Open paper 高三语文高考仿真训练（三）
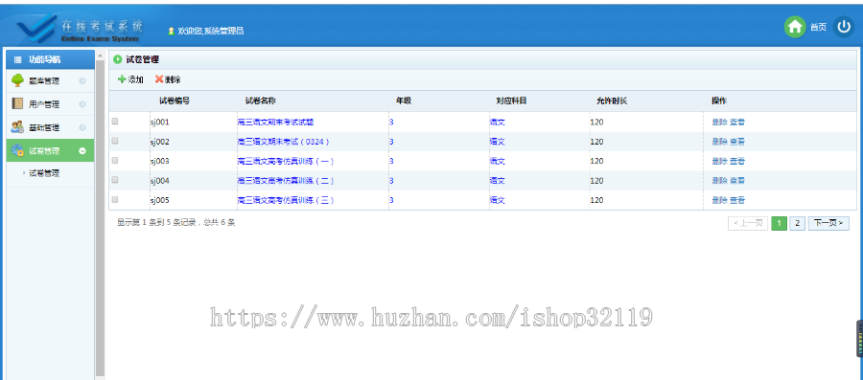 pos(286,200)
